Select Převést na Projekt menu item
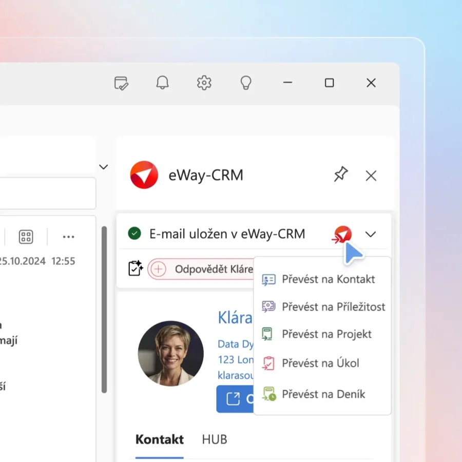 point(322,334)
